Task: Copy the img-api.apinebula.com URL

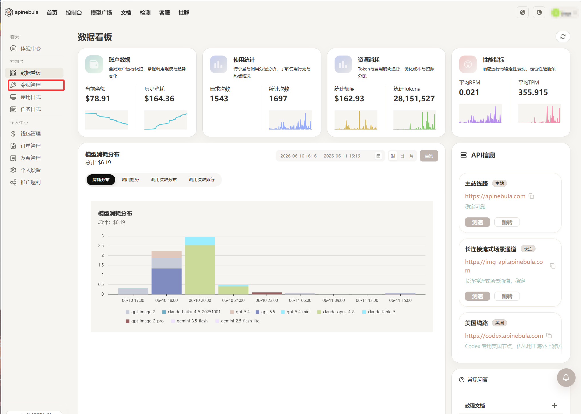Action: (x=553, y=266)
